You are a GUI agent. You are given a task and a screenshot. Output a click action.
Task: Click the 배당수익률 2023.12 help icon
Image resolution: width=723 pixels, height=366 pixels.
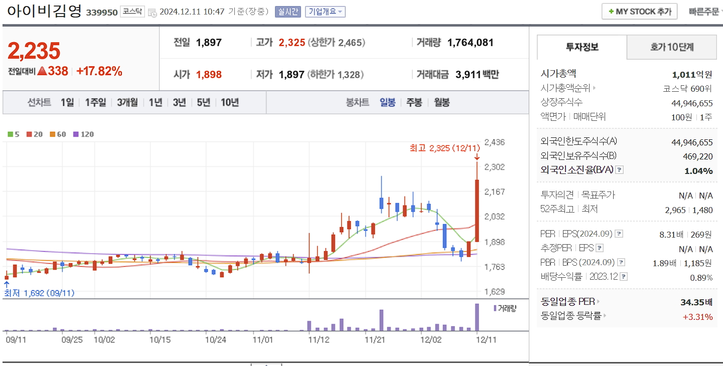click(624, 276)
